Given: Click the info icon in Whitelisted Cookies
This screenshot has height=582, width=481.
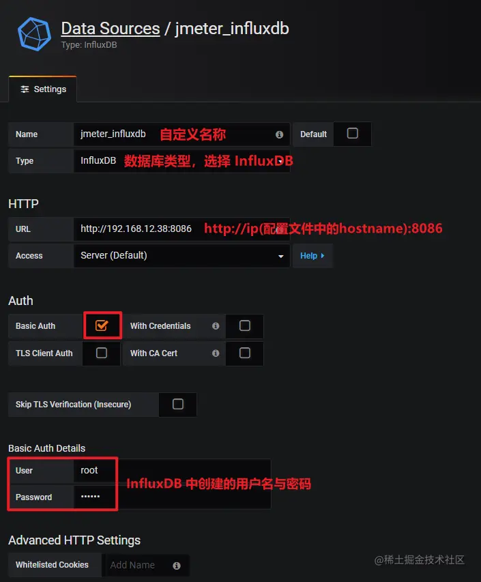Looking at the screenshot, I should (177, 566).
